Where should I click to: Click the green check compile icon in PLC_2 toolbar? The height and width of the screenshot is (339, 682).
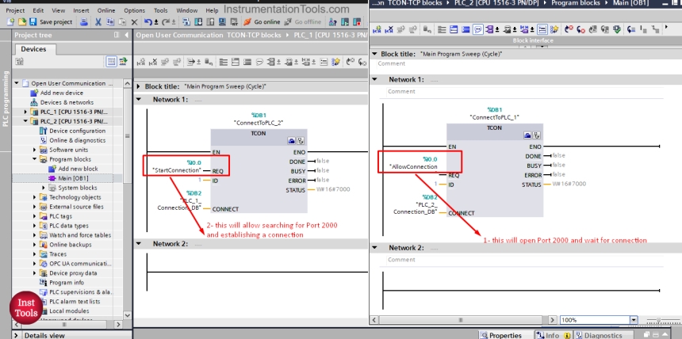point(617,29)
